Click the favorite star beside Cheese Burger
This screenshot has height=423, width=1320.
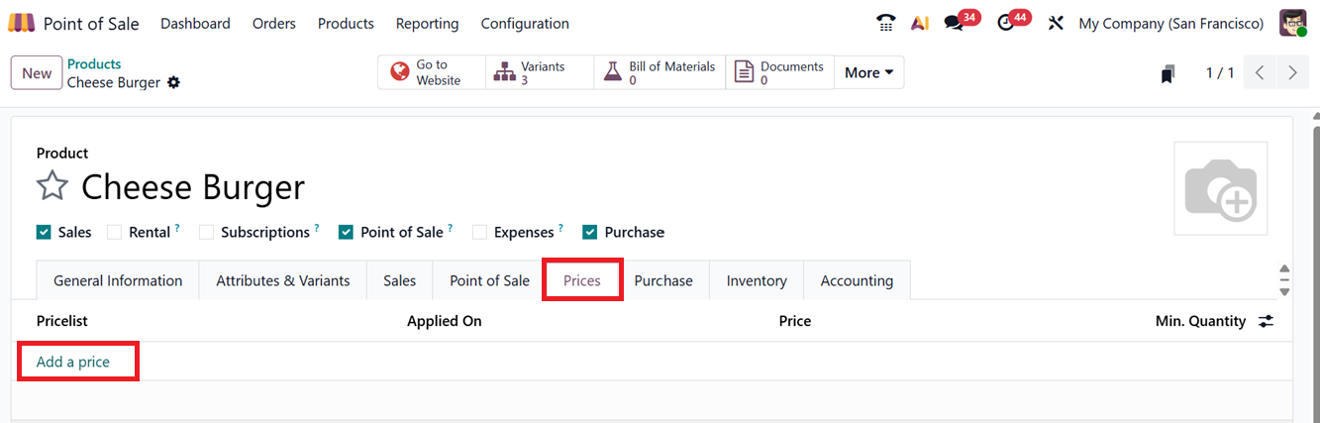tap(51, 186)
